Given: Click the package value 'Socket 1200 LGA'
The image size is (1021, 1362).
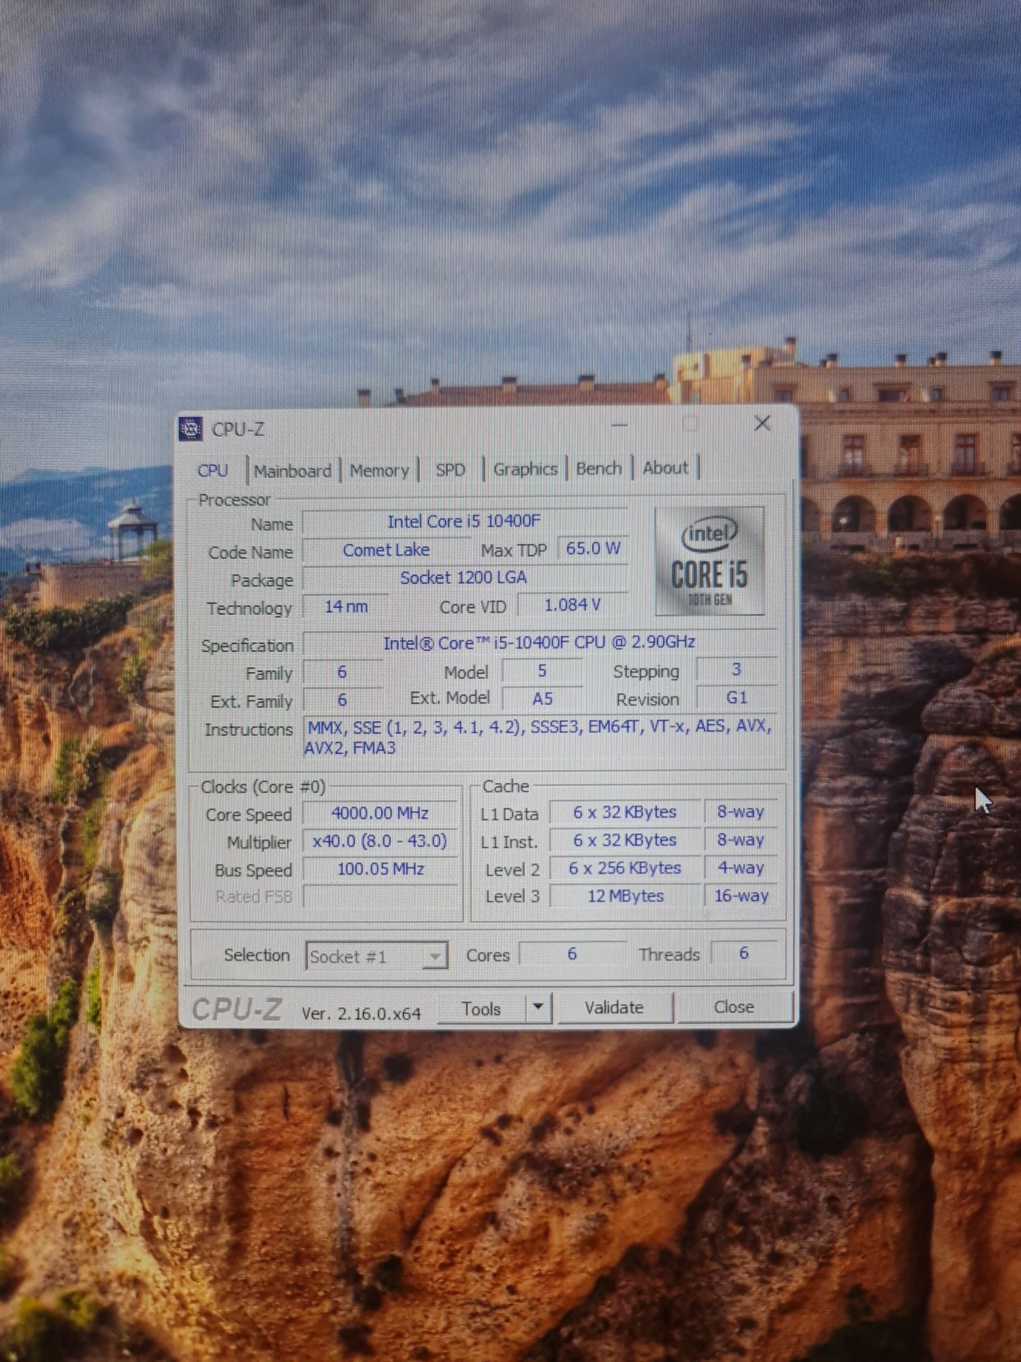Looking at the screenshot, I should click(x=464, y=577).
